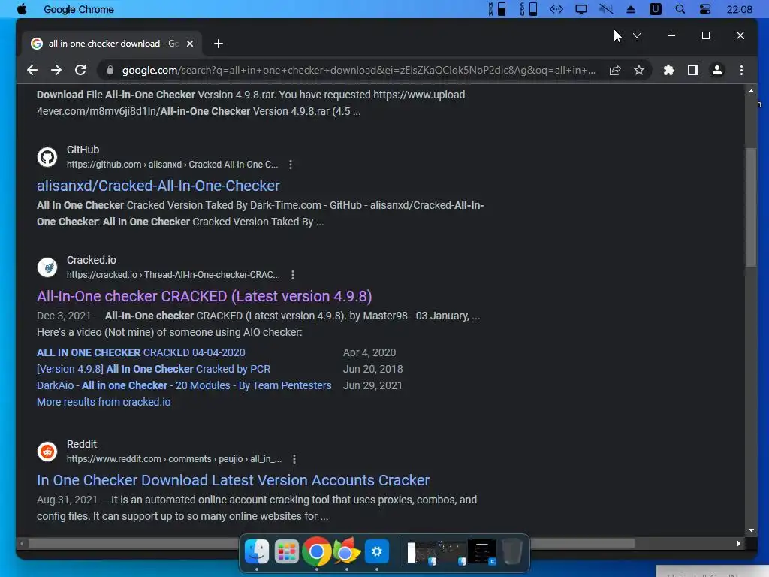Click the eject icon in menu bar
Image resolution: width=769 pixels, height=577 pixels.
[631, 9]
